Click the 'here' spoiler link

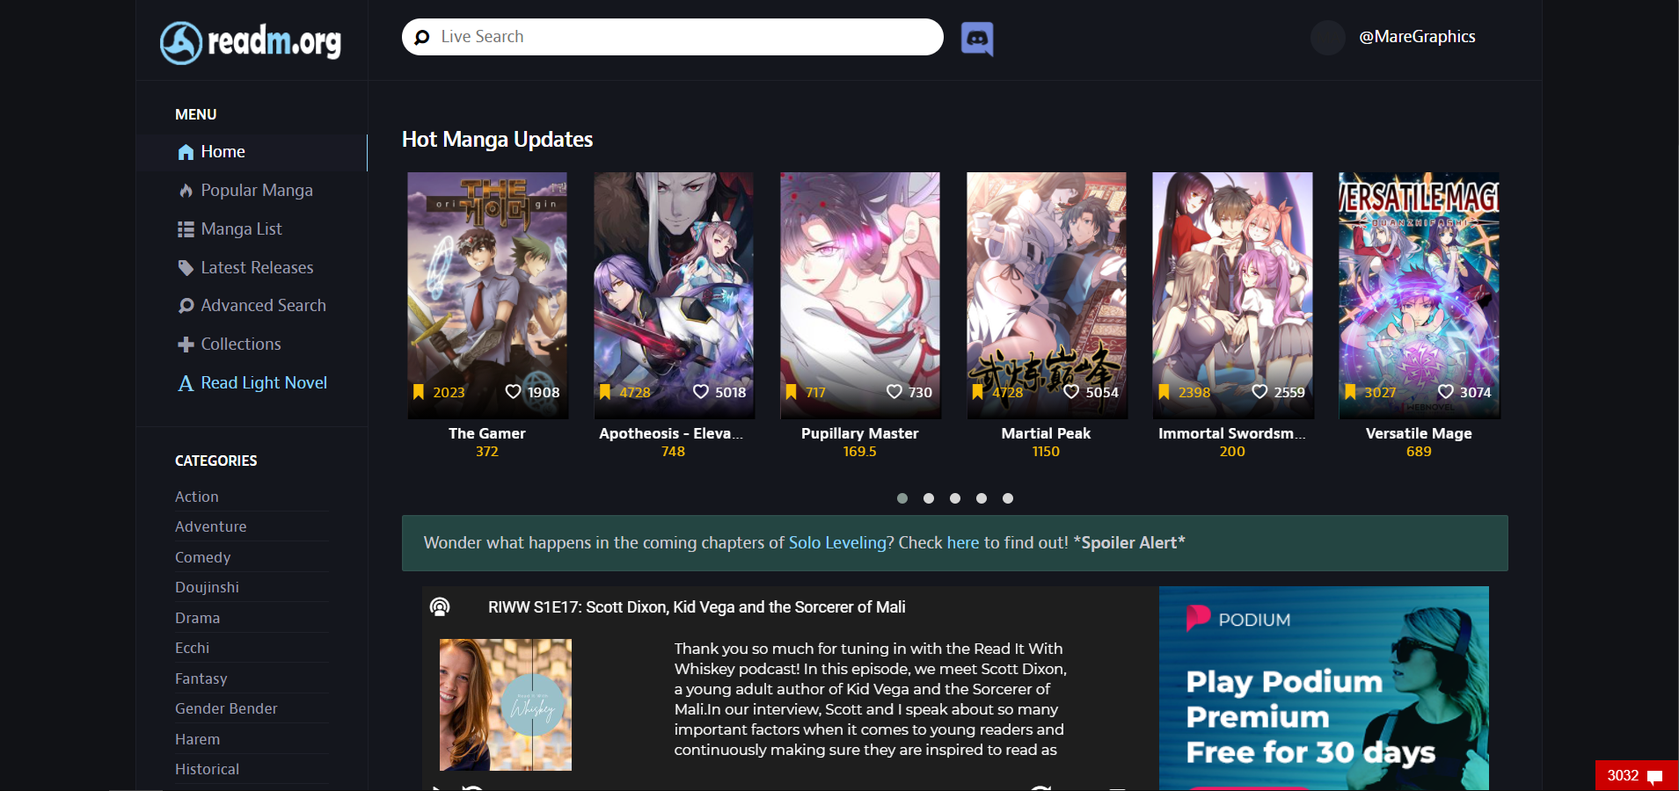click(x=963, y=543)
